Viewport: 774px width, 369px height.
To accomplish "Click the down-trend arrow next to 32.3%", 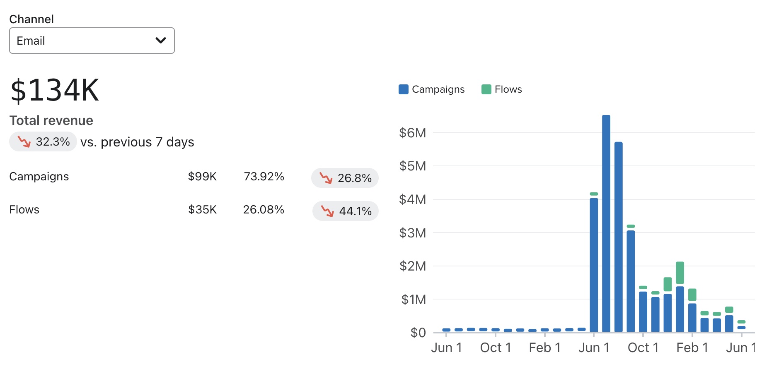I will tap(24, 142).
